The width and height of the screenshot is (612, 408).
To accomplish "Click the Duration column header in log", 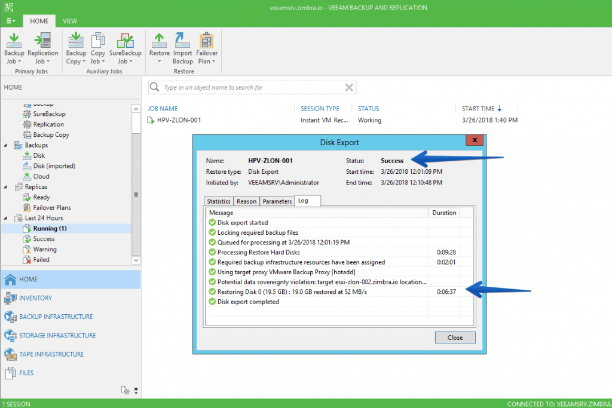I will (x=444, y=213).
